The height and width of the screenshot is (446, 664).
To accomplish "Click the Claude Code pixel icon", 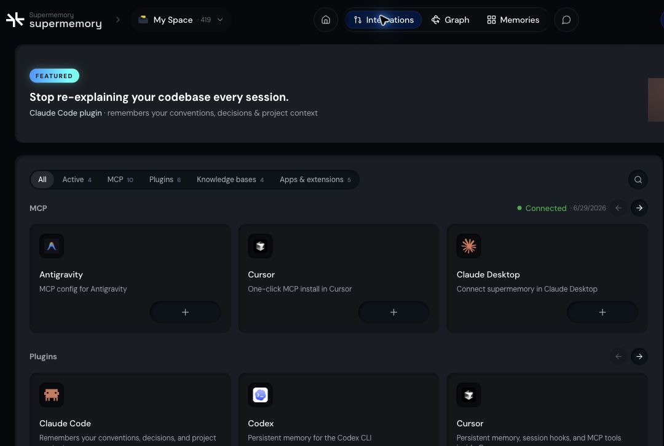I will 52,395.
